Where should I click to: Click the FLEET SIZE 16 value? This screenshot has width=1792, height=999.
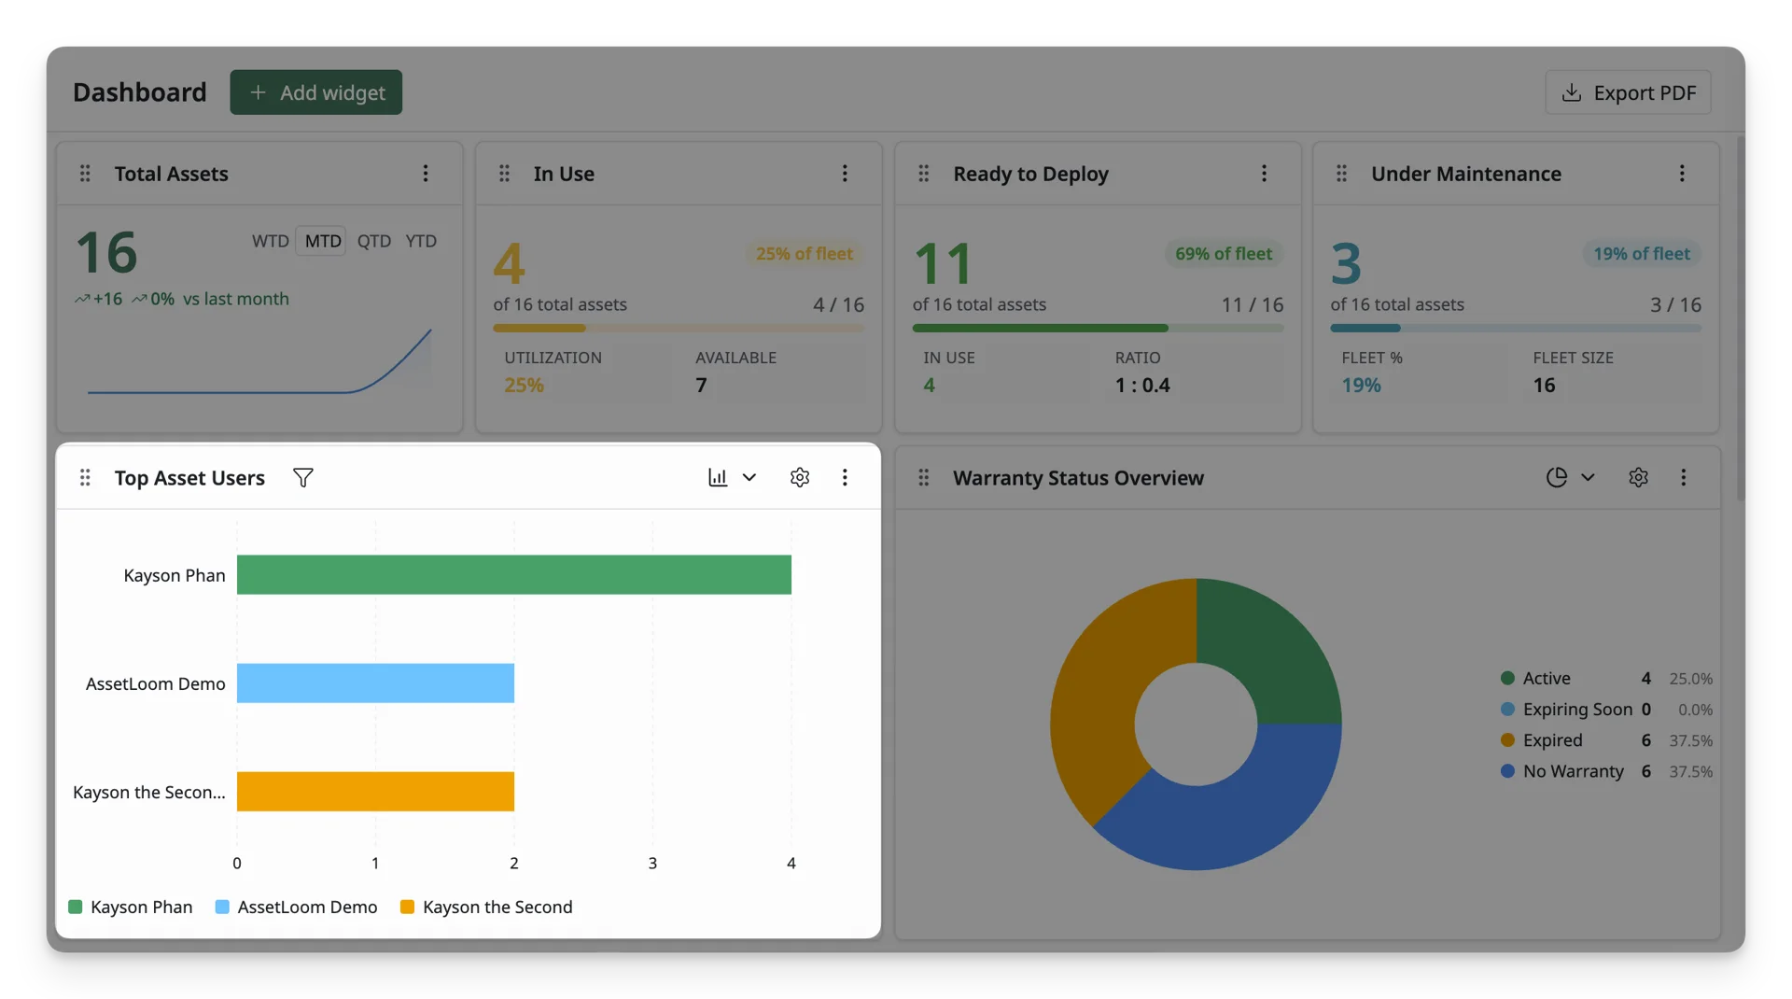tap(1544, 385)
